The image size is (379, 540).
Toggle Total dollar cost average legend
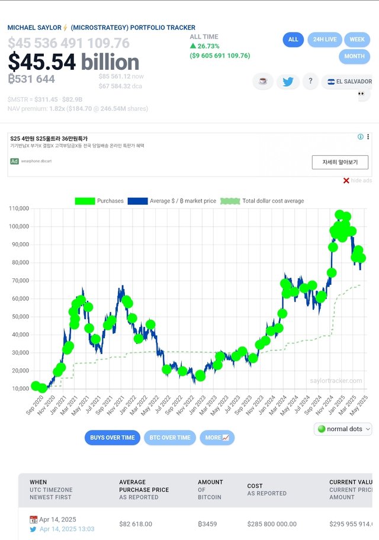[x=262, y=201]
